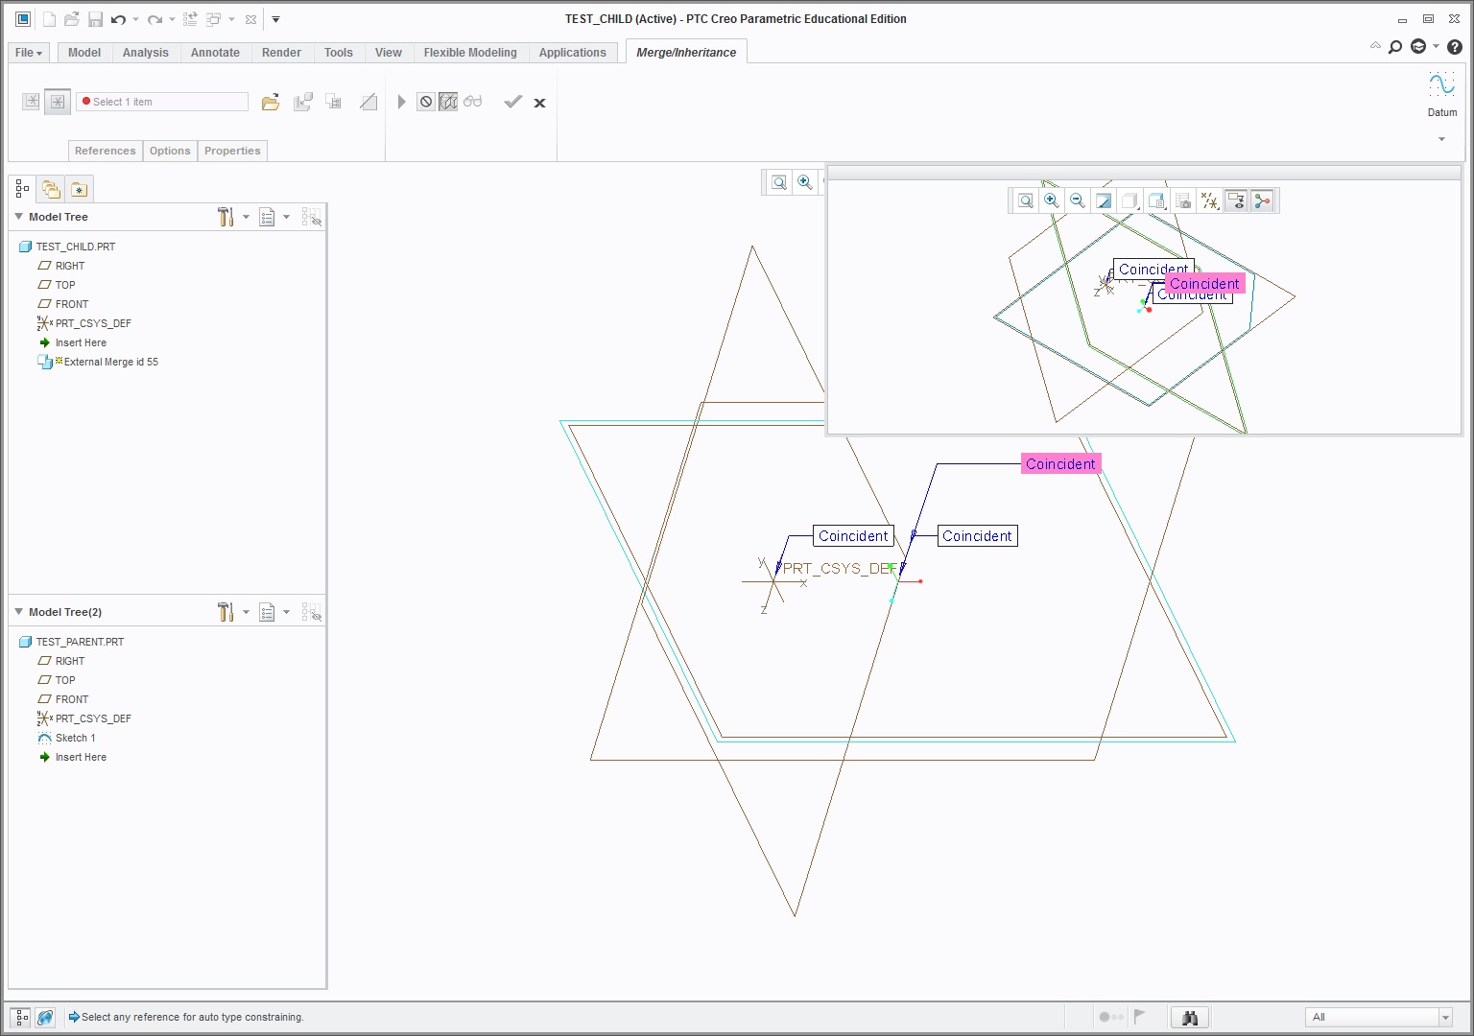The width and height of the screenshot is (1474, 1036).
Task: Switch to the Analysis ribbon tab
Action: pyautogui.click(x=146, y=53)
